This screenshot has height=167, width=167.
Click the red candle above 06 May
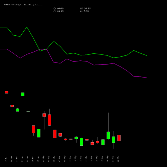[55, 134]
